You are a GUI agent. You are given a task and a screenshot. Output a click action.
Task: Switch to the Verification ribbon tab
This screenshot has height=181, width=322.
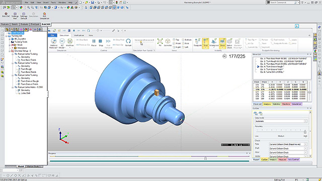click(79, 35)
